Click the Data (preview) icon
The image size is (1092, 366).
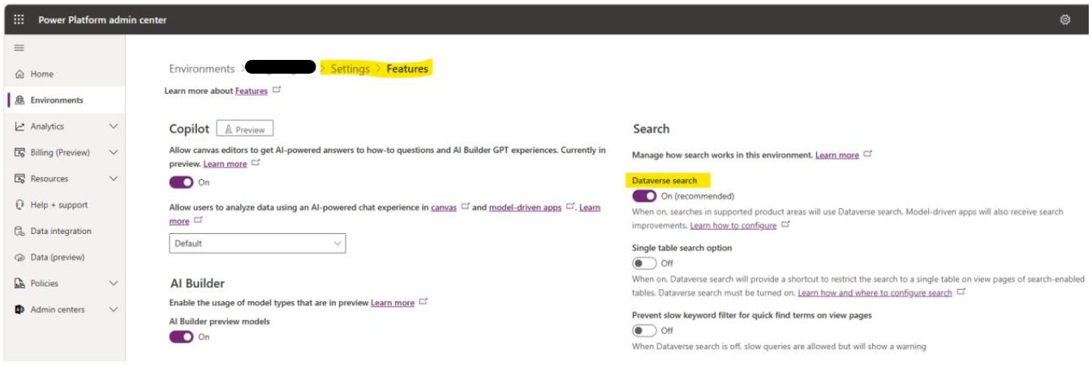pyautogui.click(x=19, y=257)
